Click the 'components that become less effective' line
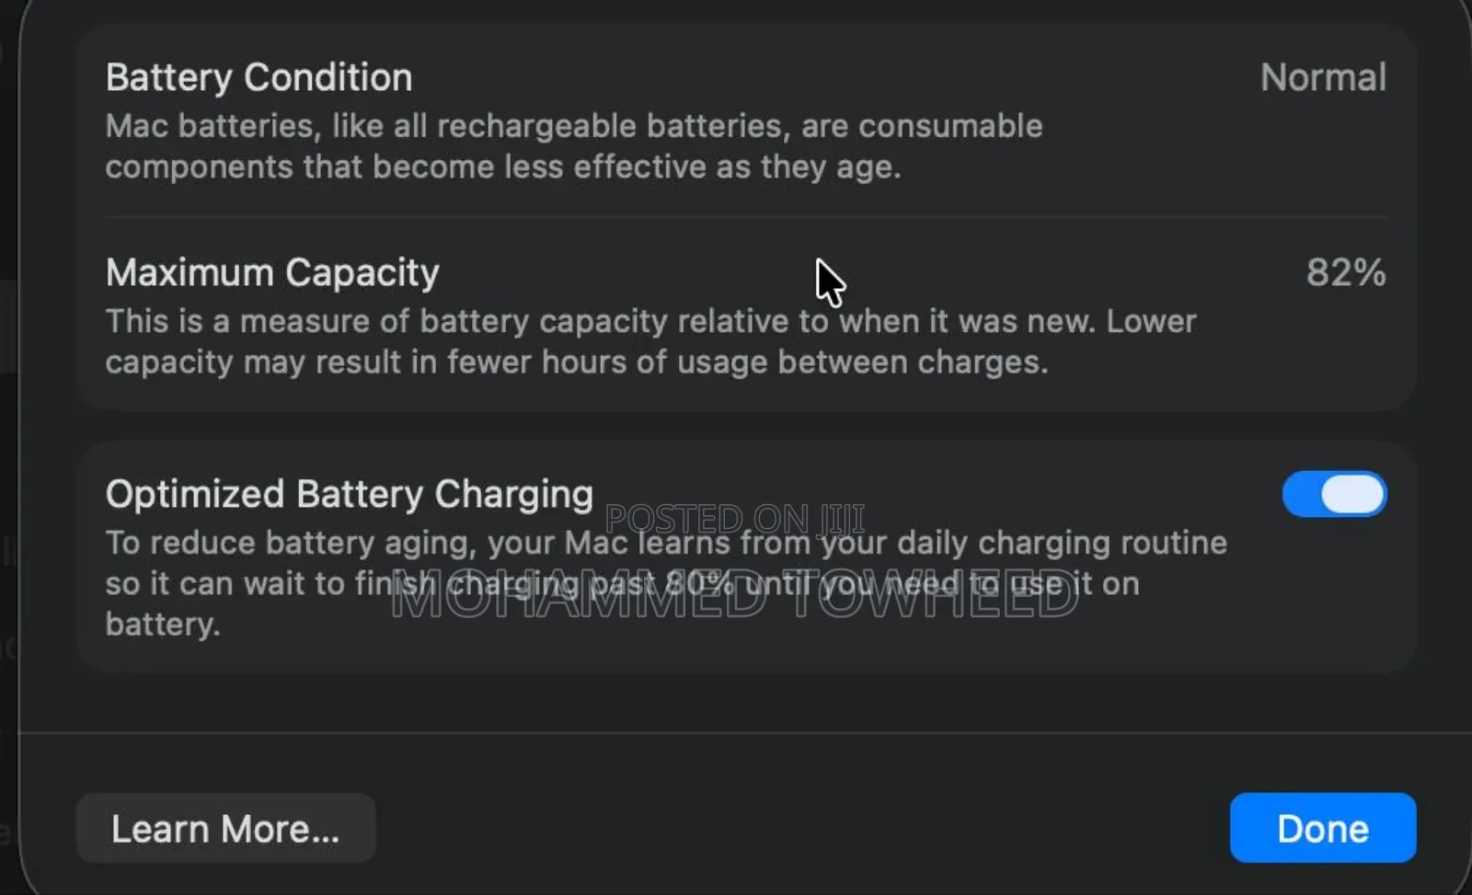1472x895 pixels. 502,167
